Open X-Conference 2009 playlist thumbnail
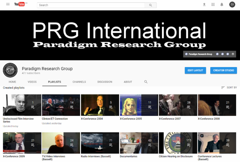This screenshot has width=240, height=162. [x=22, y=143]
